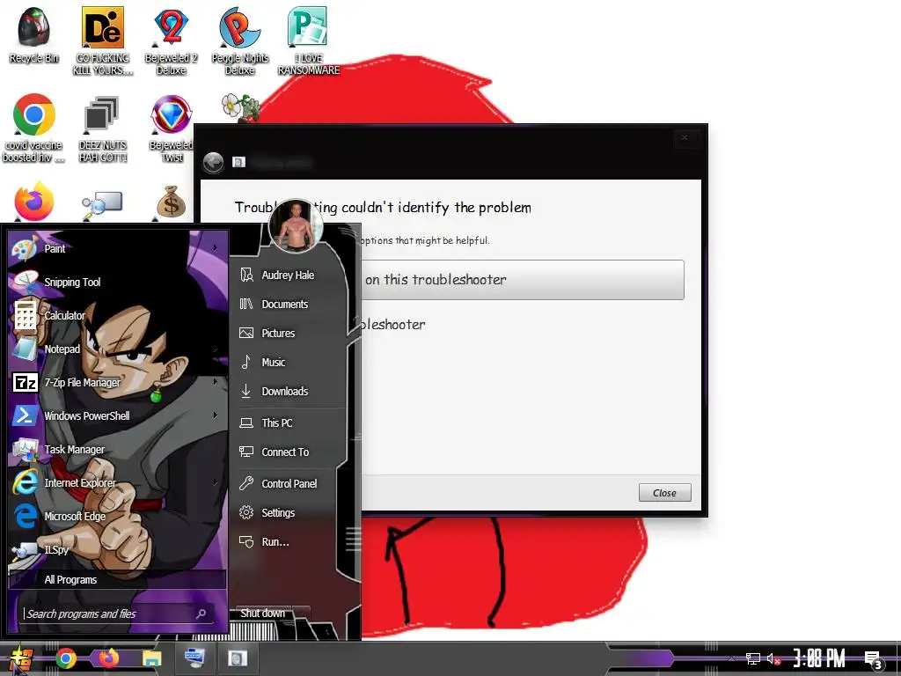The image size is (901, 676).
Task: Open the Run... dialog entry
Action: pos(275,541)
